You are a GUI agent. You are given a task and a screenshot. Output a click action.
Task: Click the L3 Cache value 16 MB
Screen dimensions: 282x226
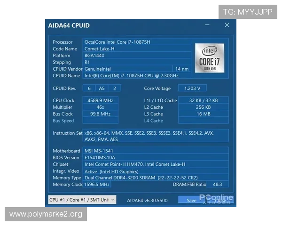(204, 114)
